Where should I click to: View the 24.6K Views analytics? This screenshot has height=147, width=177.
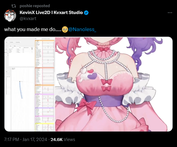click(x=63, y=140)
